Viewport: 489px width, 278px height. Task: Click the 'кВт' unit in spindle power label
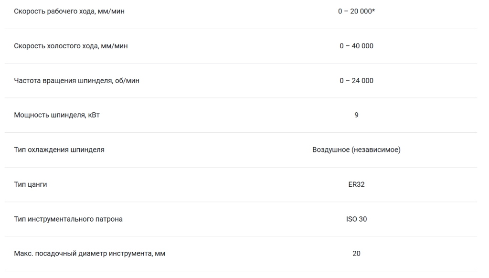click(94, 115)
